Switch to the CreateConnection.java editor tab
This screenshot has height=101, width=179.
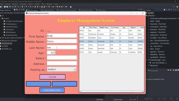pos(66,10)
